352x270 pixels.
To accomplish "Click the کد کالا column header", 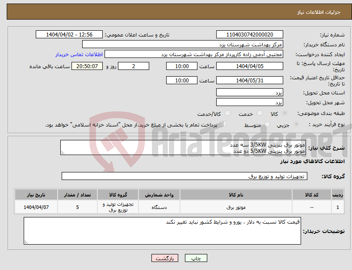I will pos(312,195).
